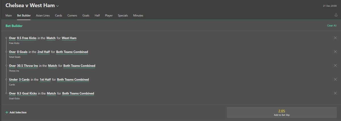
Task: Click the Bet Builder section heading
Action: 14,26
